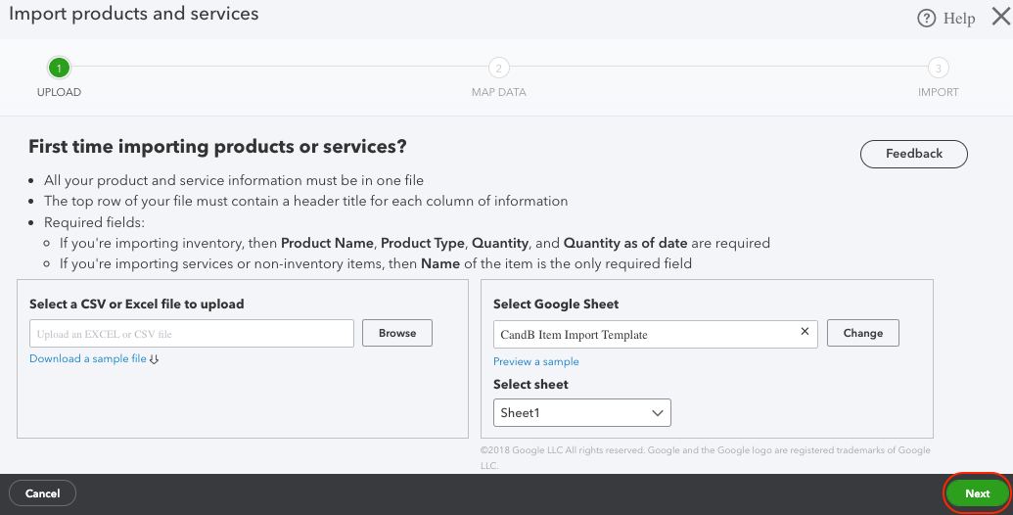Click the Cancel button

click(x=43, y=493)
